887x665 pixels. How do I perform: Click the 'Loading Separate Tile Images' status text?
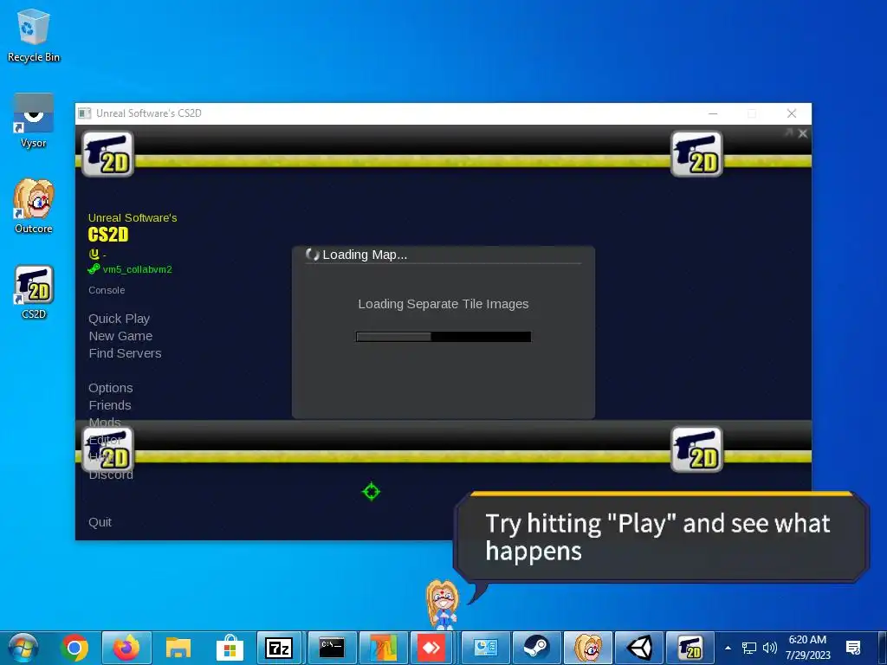coord(443,304)
